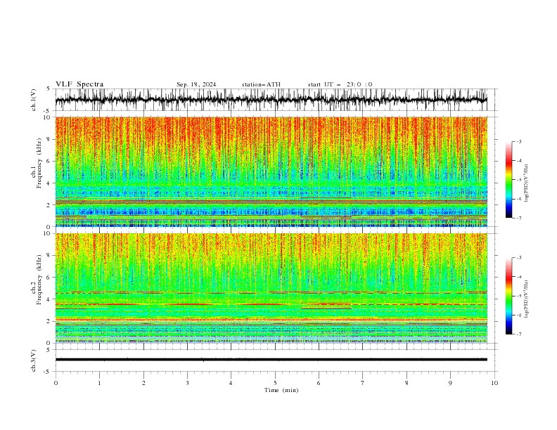557x430 pixels.
Task: Click the upper 'log(PSD)(V²/Hz)' colorbar label
Action: tap(526, 183)
